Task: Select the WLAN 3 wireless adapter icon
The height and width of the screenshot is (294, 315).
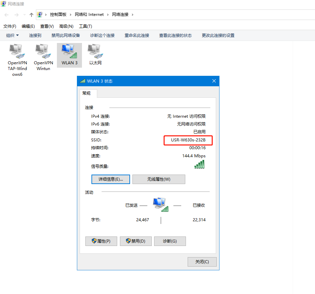Action: pos(69,52)
